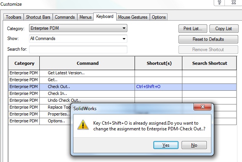
Task: Click the shortcut cell for Get Latest Version..
Action: (x=159, y=73)
